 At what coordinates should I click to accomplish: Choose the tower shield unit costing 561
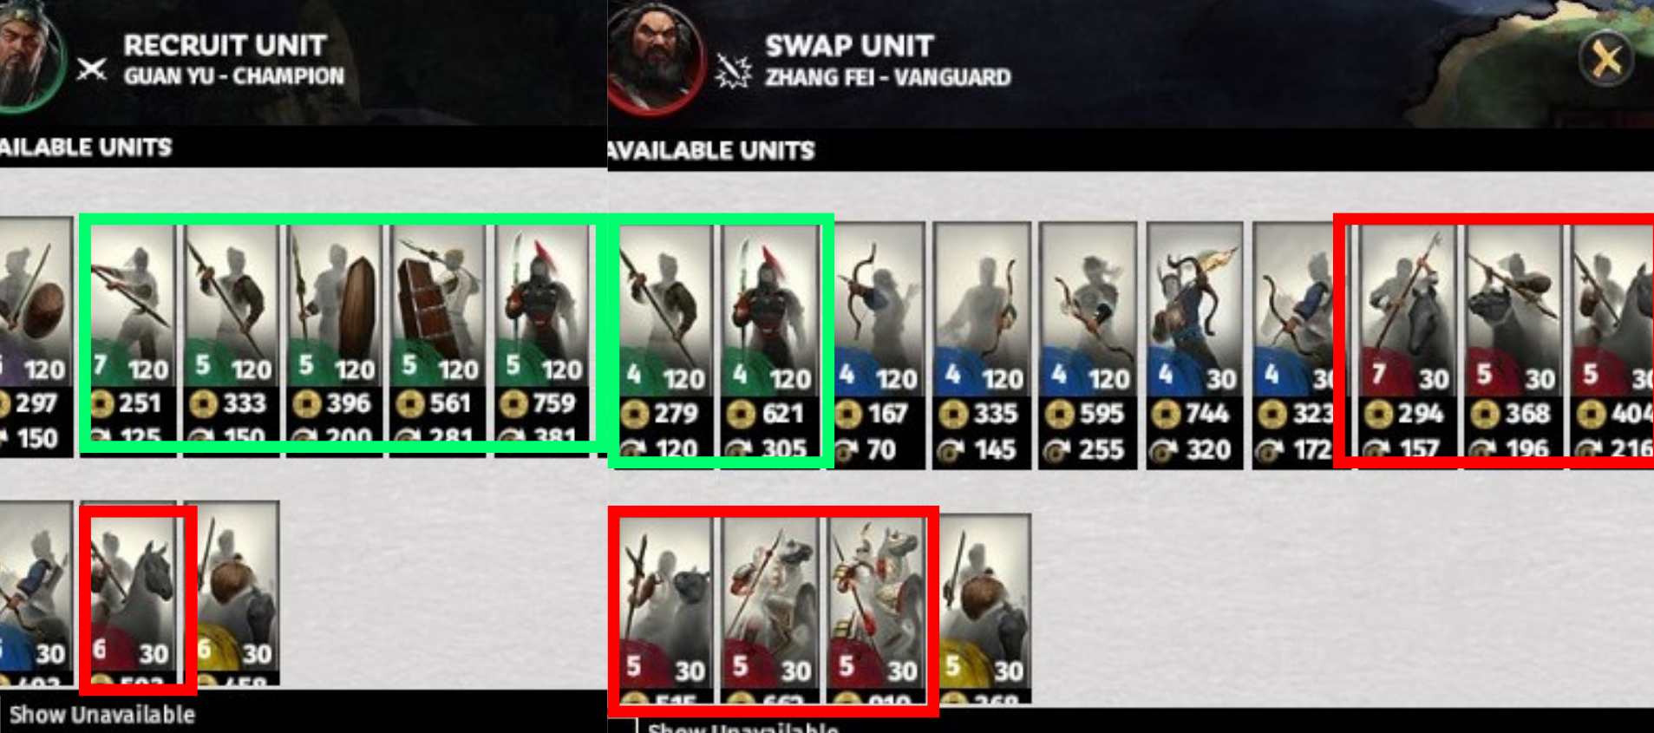pos(437,334)
